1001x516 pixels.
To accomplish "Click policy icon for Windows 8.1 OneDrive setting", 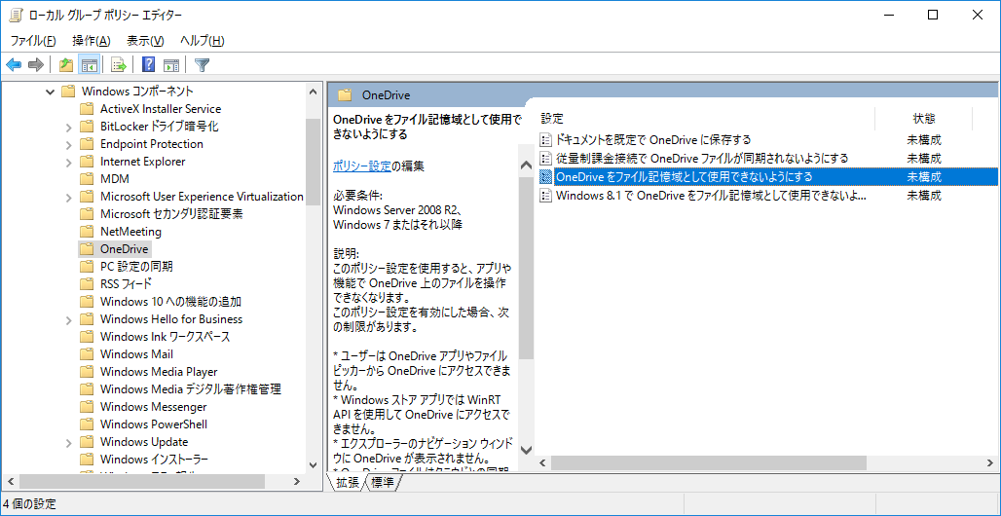I will (x=545, y=196).
